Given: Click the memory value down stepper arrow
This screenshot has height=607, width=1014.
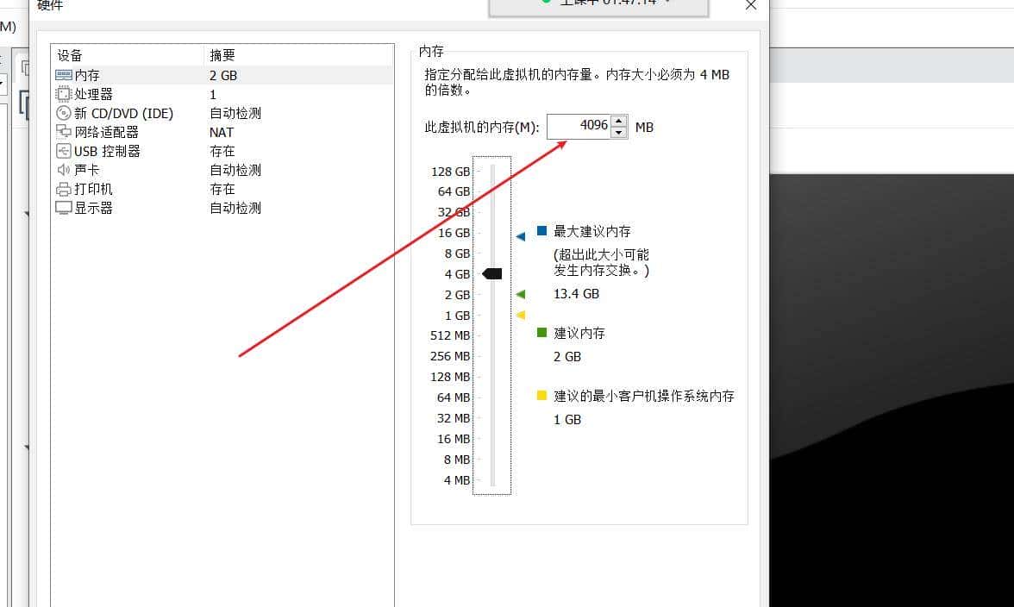Looking at the screenshot, I should [x=618, y=131].
